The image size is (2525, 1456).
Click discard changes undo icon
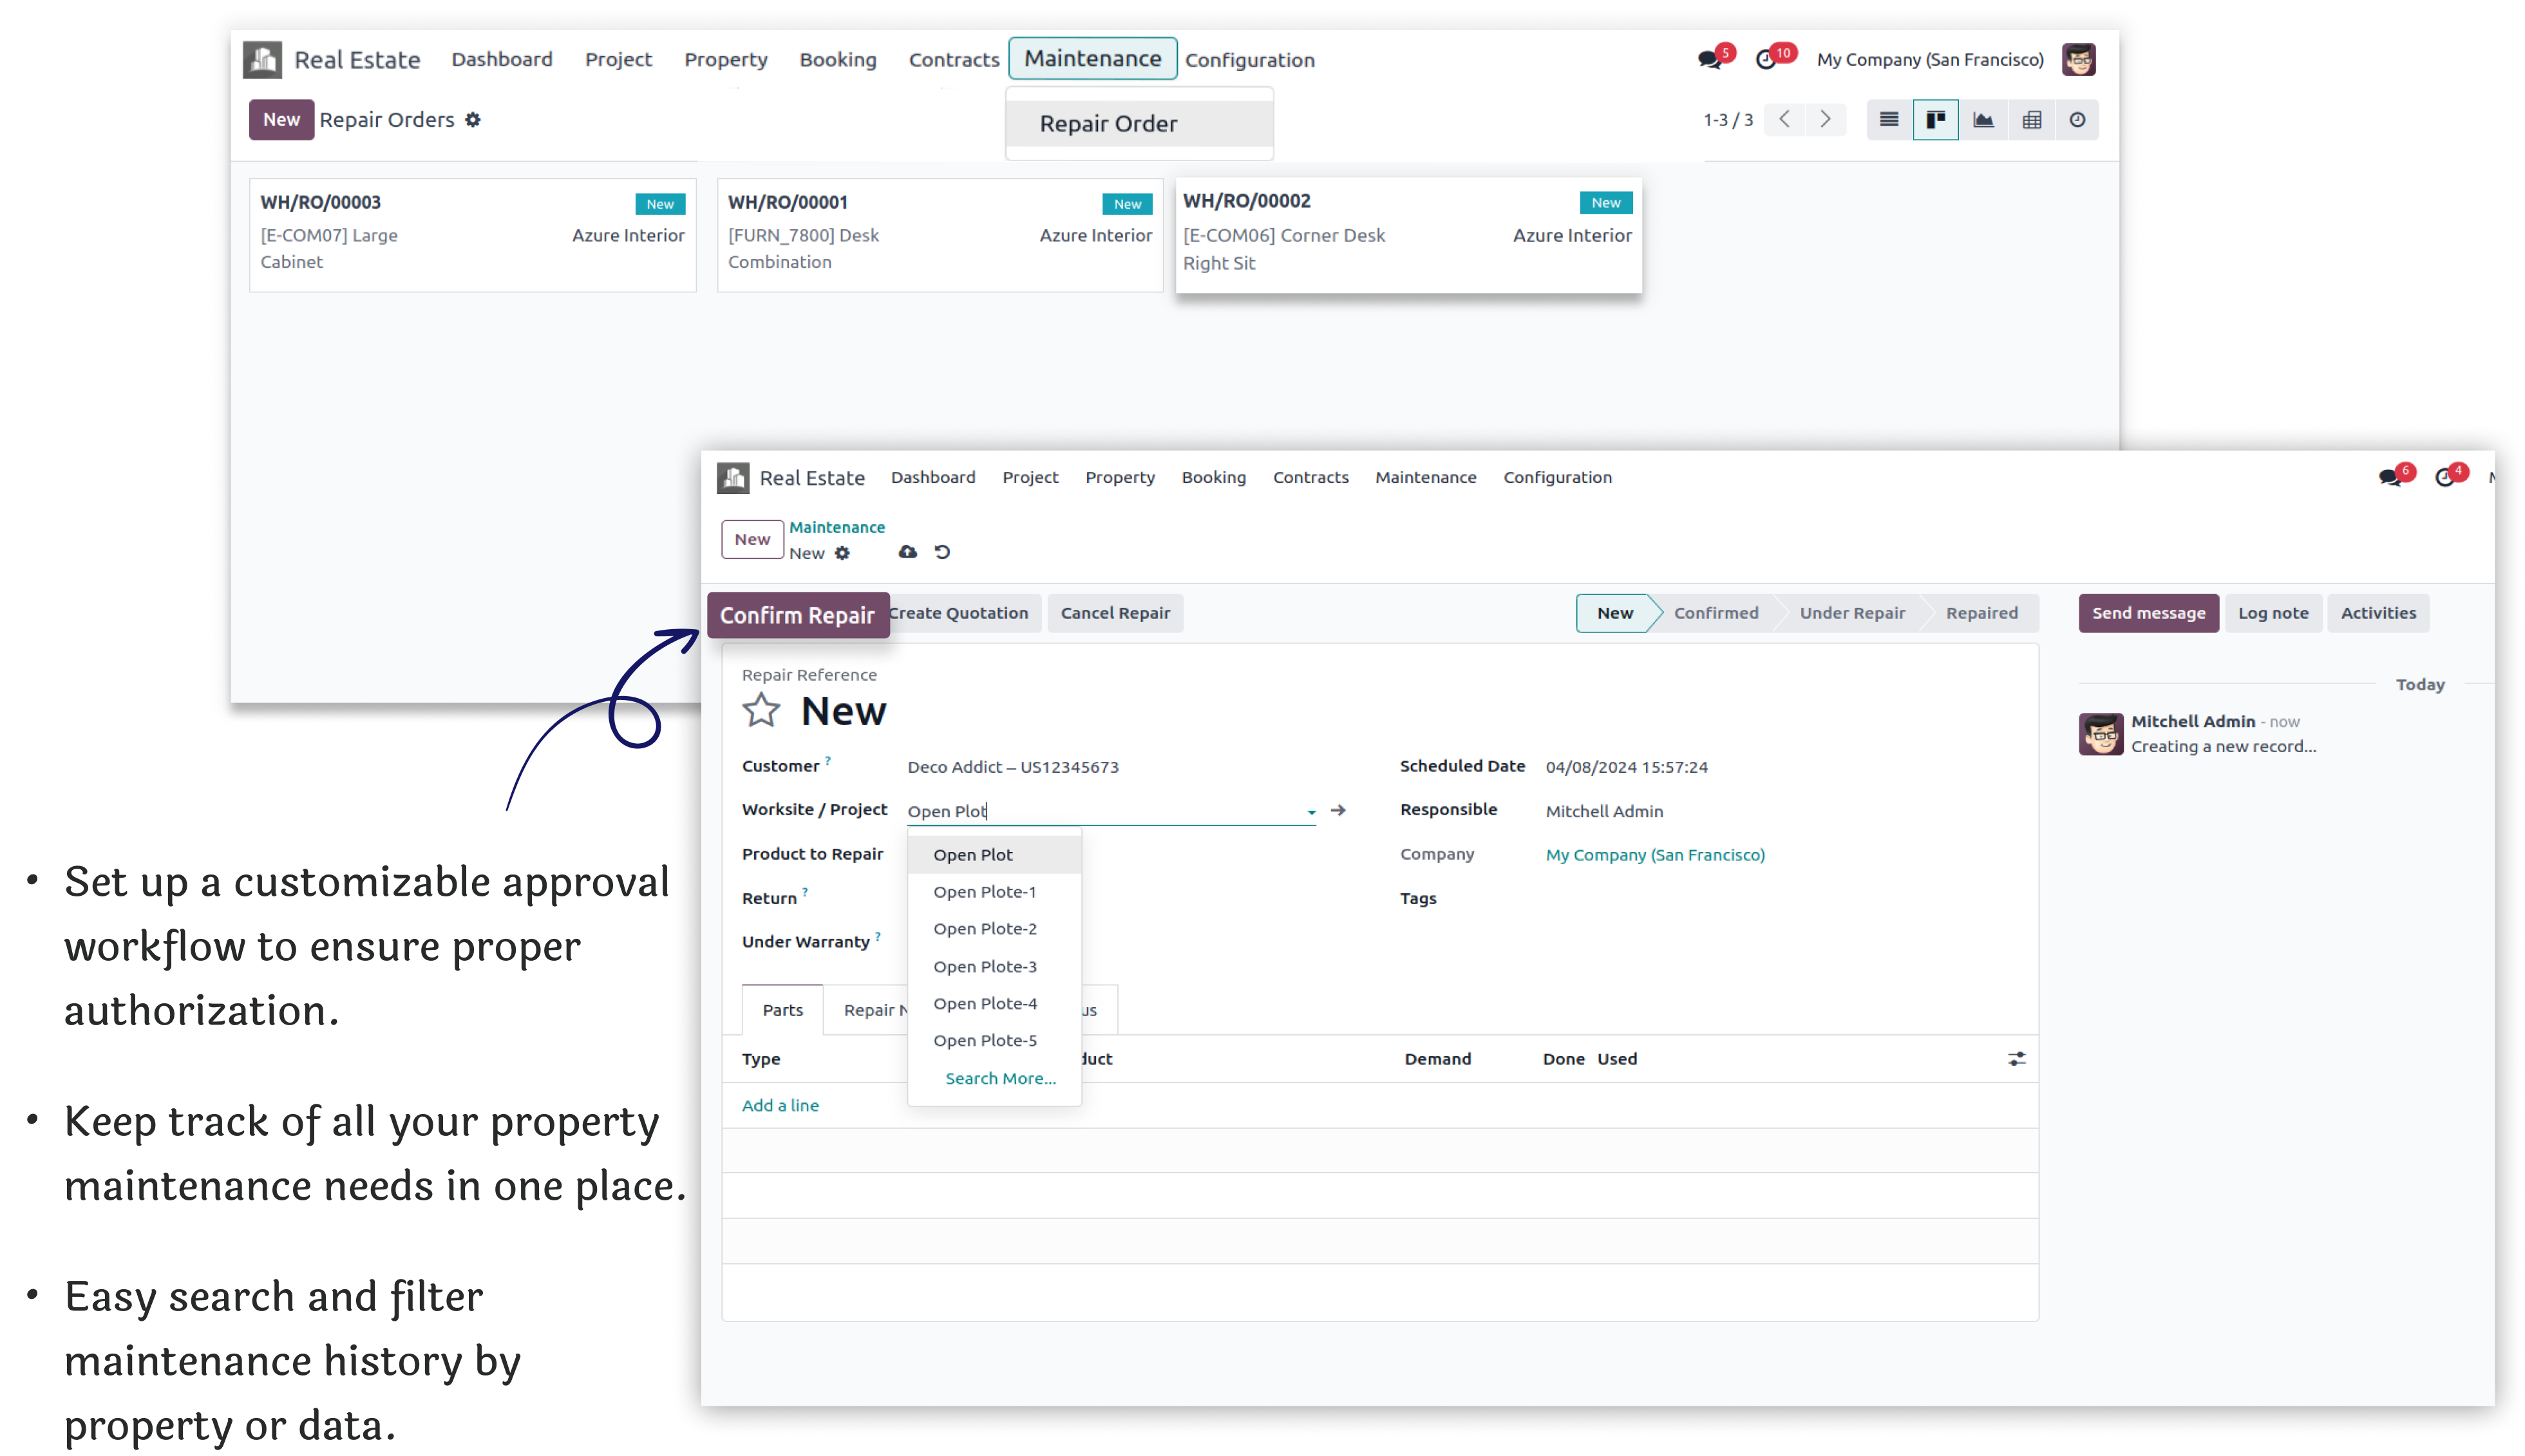(x=942, y=552)
